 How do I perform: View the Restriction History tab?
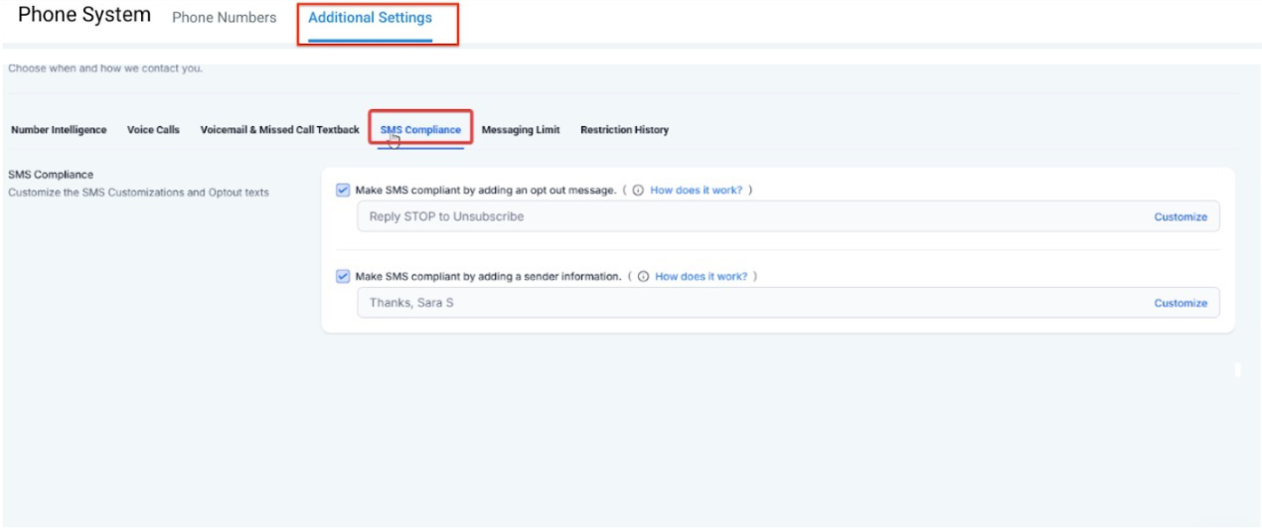pyautogui.click(x=624, y=130)
